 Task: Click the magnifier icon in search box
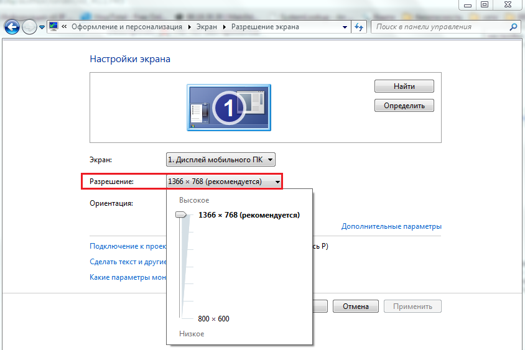[x=513, y=27]
